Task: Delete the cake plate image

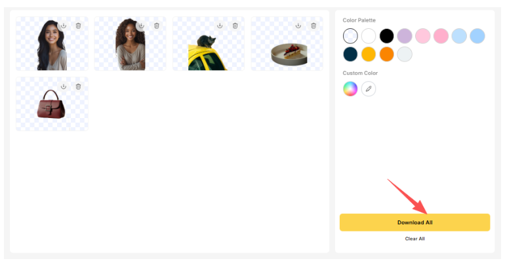Action: 313,26
